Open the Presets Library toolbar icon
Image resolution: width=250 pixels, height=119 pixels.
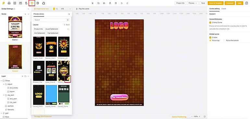[x=32, y=3]
